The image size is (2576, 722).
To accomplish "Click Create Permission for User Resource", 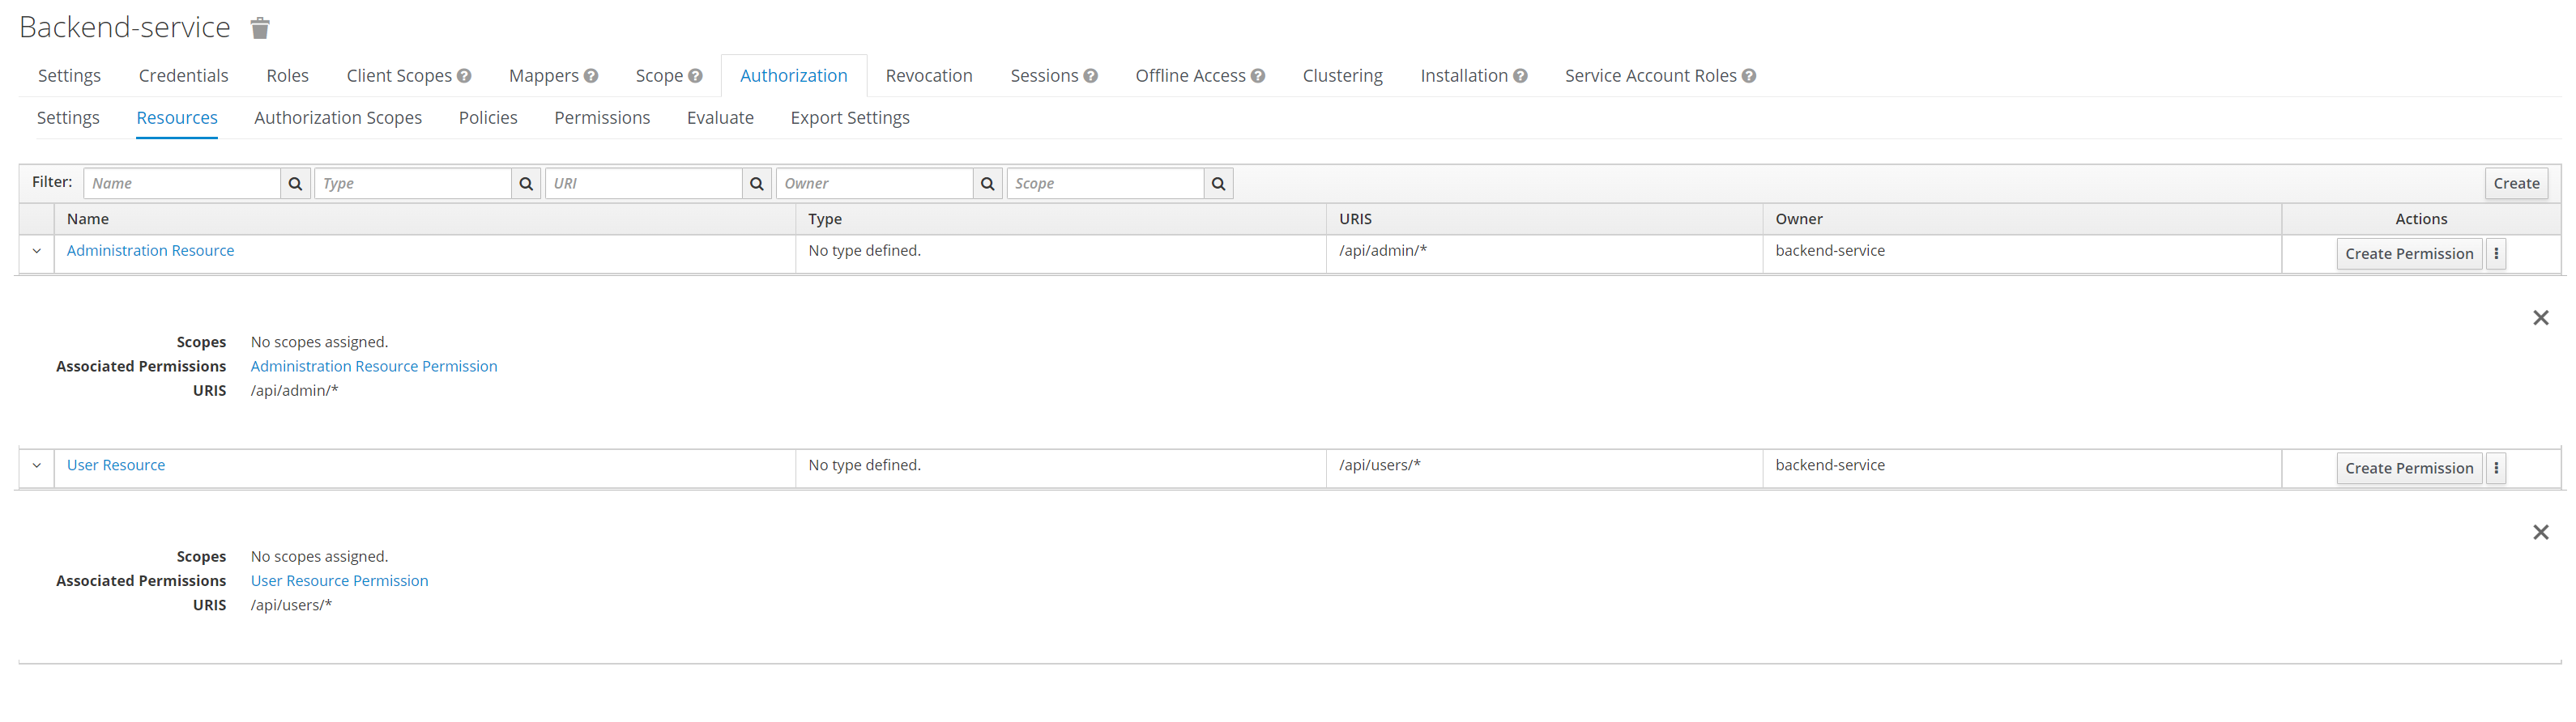I will (2408, 469).
